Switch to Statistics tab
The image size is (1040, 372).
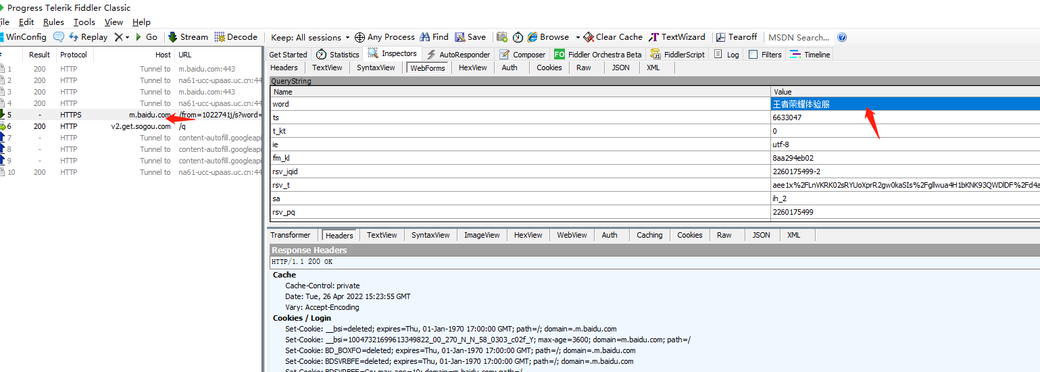click(337, 55)
